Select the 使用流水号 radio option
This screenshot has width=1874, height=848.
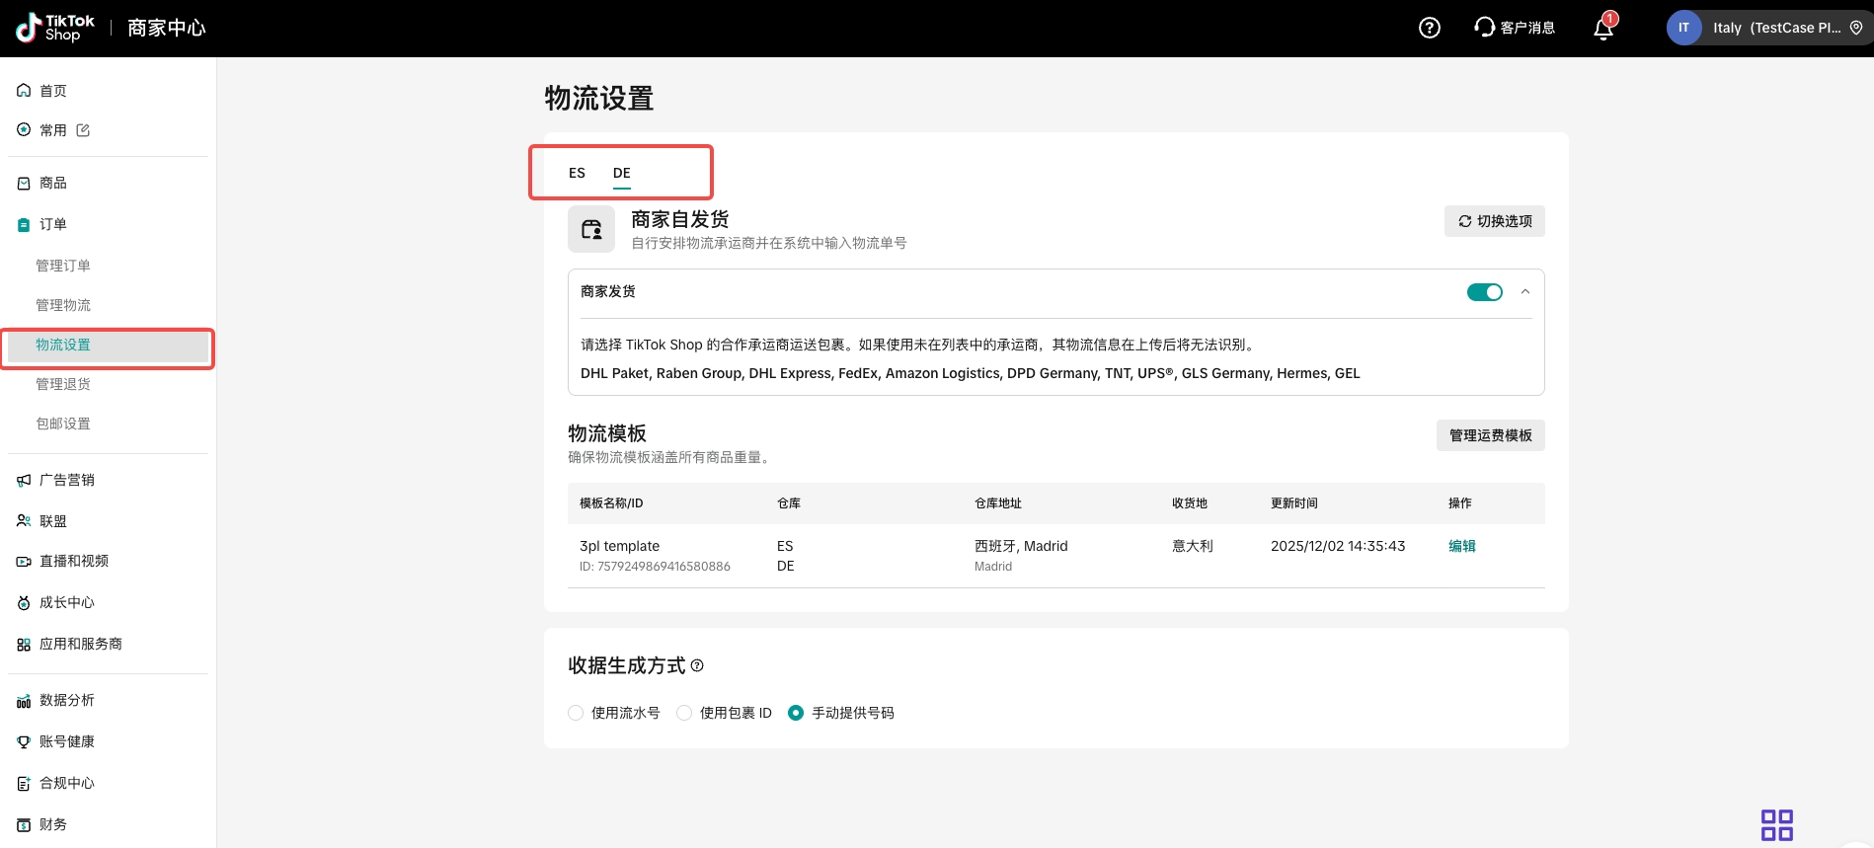click(576, 713)
